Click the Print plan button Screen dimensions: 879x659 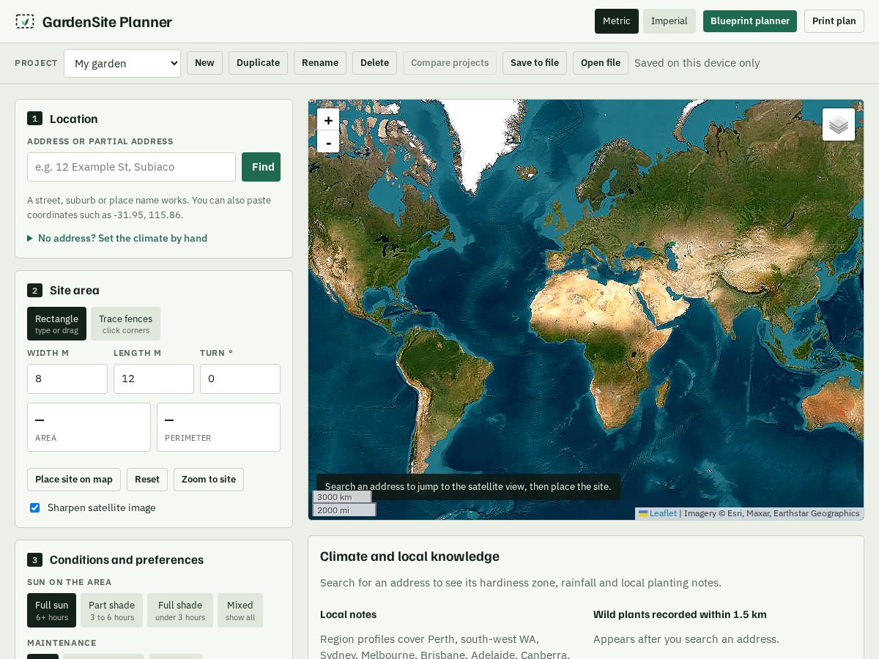tap(834, 21)
